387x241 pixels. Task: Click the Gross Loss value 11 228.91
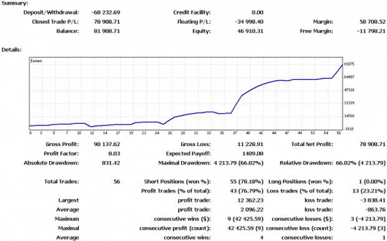click(x=250, y=144)
